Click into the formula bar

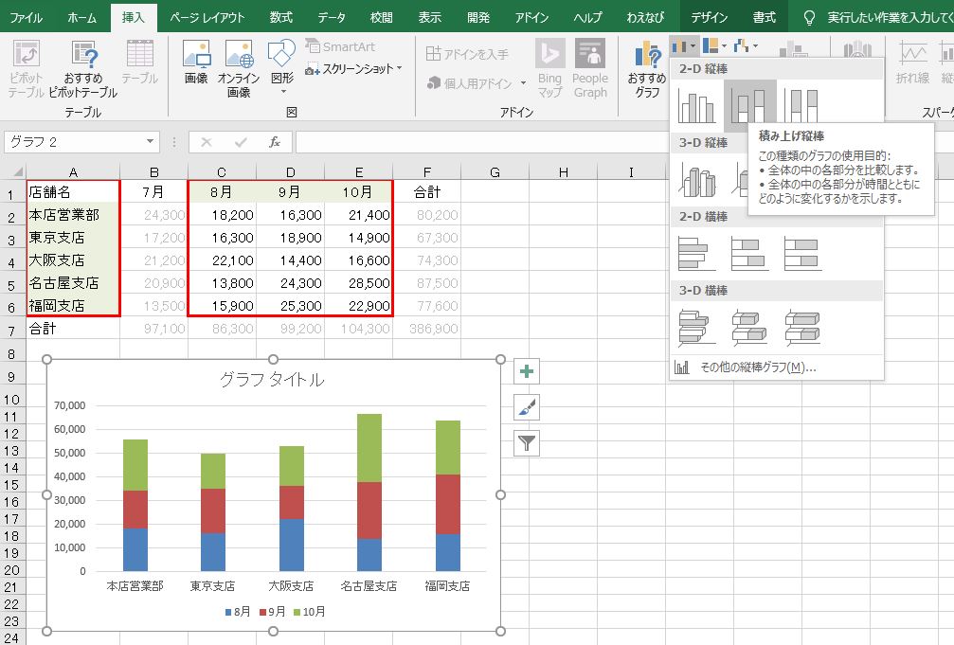click(480, 142)
